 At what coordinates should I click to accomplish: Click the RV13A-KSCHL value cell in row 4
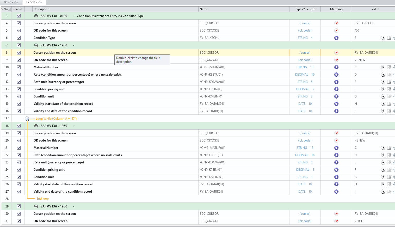[364, 23]
